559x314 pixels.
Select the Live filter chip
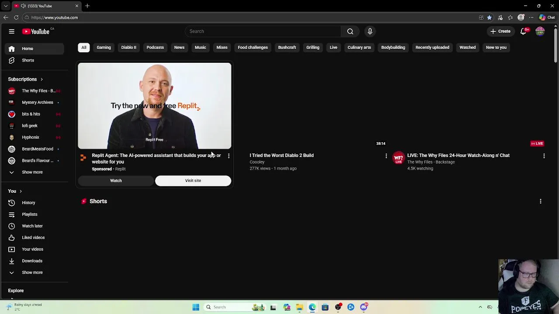tap(334, 48)
